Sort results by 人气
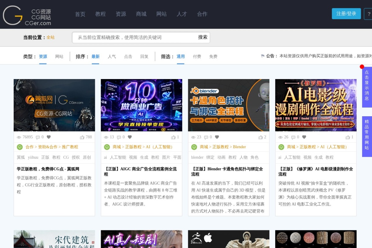Viewport: 372px width, 248px height. 112,56
